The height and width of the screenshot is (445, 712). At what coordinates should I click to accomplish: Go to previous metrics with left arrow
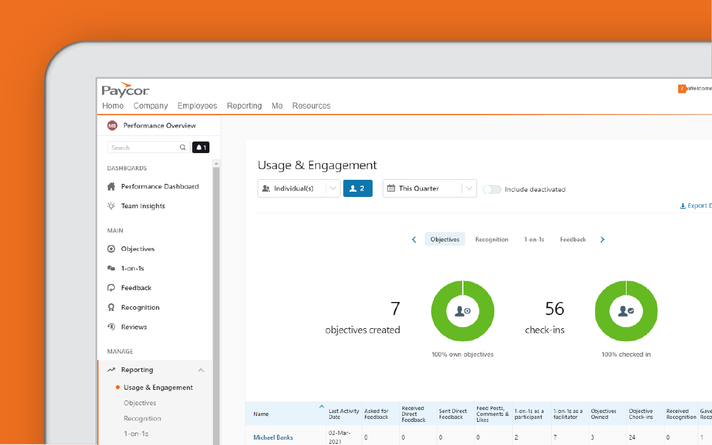click(x=414, y=240)
